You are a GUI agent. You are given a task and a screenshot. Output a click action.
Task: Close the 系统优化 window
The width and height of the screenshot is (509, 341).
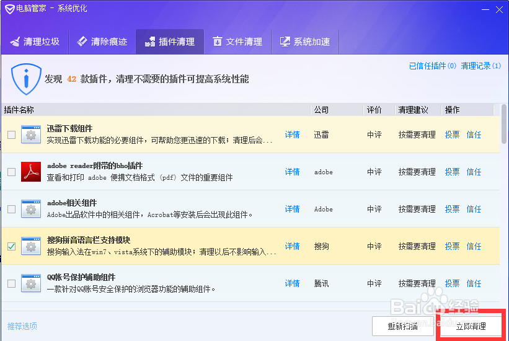pos(499,10)
